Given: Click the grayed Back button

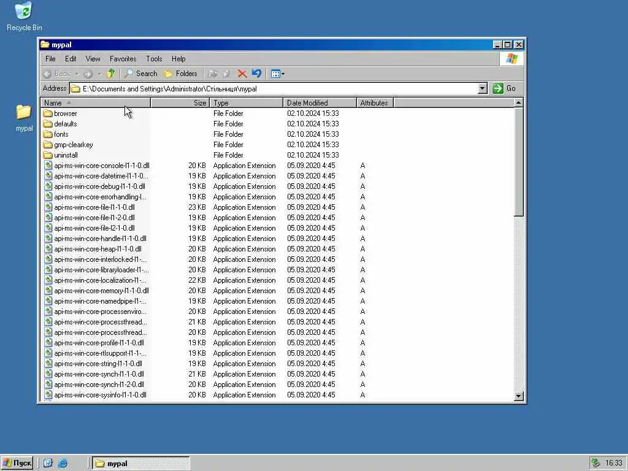Looking at the screenshot, I should [x=56, y=74].
